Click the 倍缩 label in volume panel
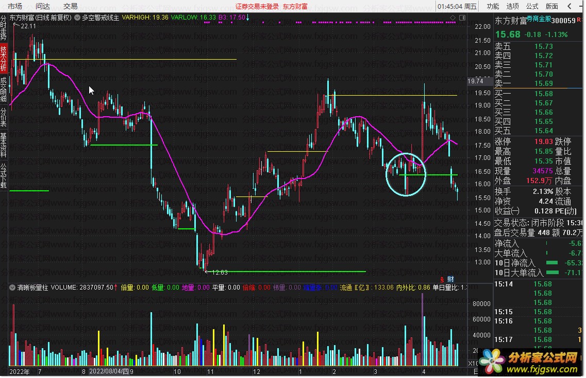This screenshot has width=586, height=378. point(249,287)
